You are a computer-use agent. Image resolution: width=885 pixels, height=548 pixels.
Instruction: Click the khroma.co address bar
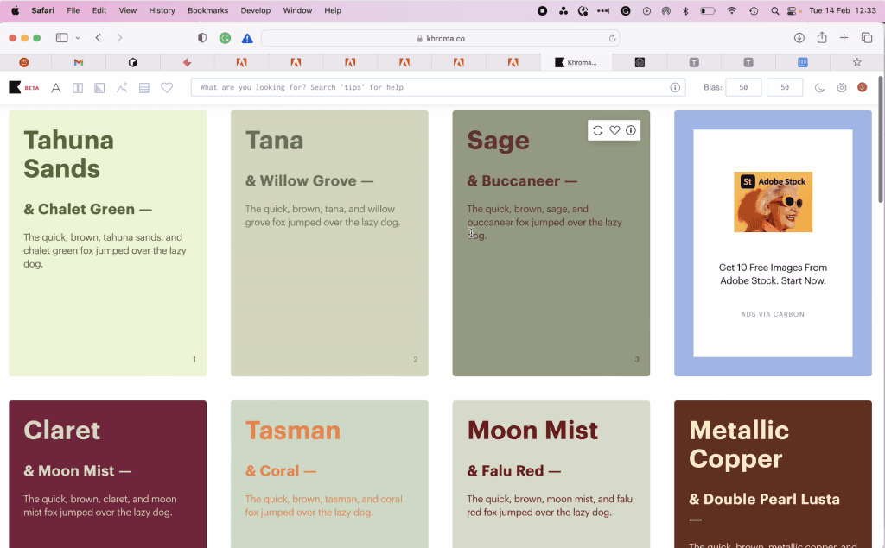441,38
